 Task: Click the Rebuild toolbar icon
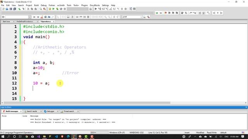pyautogui.click(x=61, y=9)
